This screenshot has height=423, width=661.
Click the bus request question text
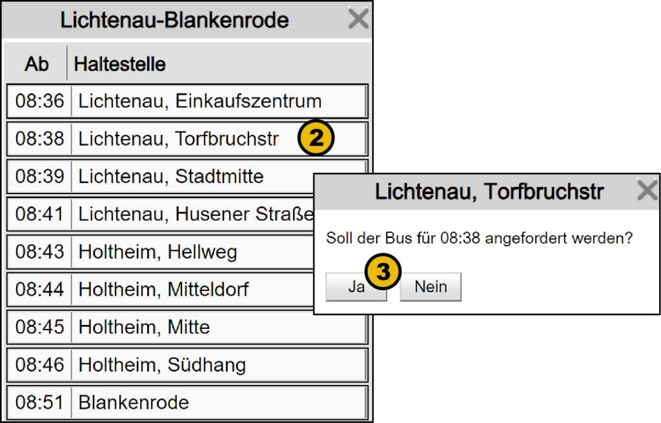click(x=478, y=239)
